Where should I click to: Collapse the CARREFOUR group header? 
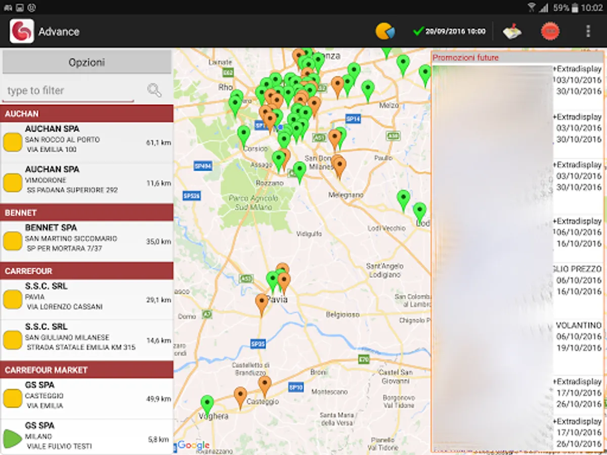[x=86, y=270]
